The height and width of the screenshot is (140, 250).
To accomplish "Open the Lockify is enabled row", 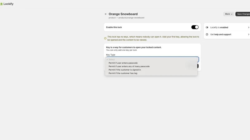I will pyautogui.click(x=227, y=27).
